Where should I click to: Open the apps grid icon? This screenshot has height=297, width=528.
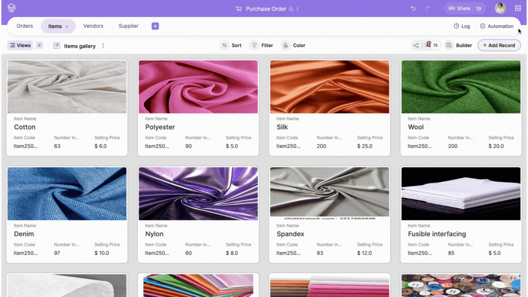coord(518,8)
